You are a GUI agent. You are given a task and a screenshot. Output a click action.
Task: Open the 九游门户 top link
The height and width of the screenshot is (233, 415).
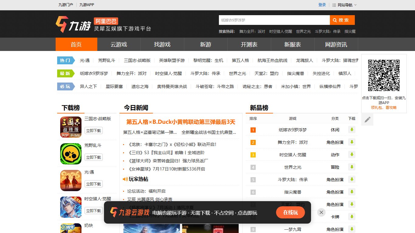pos(66,5)
